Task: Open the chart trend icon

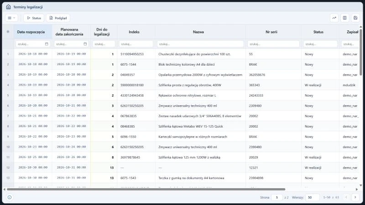Action: pos(334,18)
